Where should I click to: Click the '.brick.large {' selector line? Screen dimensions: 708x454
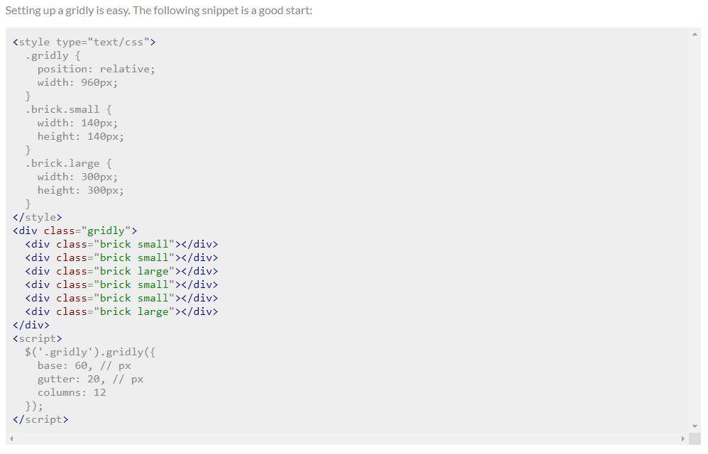pyautogui.click(x=69, y=163)
